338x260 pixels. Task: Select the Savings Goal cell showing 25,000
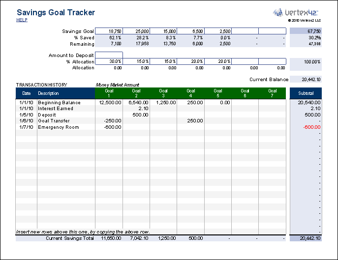(136, 31)
